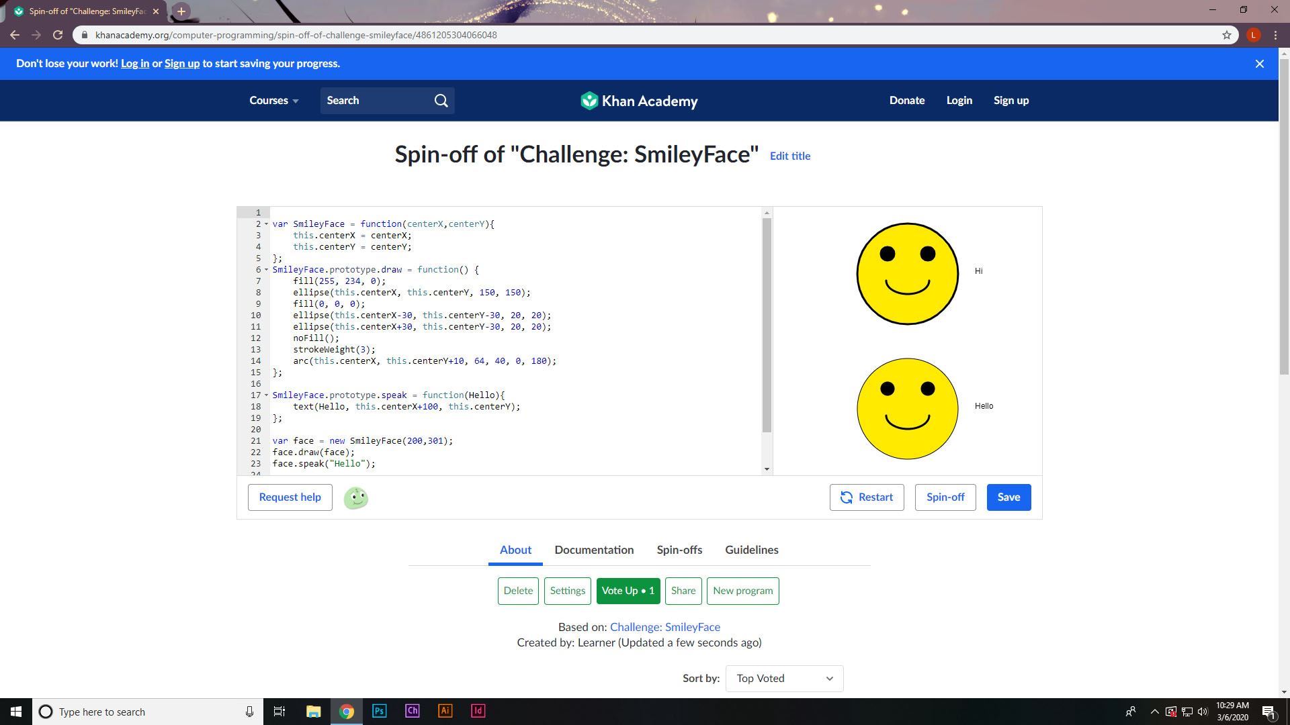
Task: Reload page with browser refresh icon
Action: pyautogui.click(x=58, y=35)
